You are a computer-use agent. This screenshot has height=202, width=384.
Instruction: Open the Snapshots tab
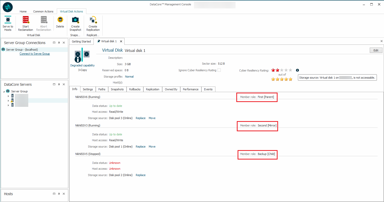(117, 89)
